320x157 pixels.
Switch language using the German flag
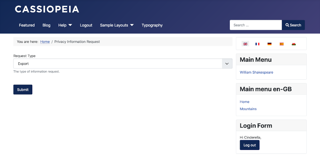pyautogui.click(x=269, y=44)
